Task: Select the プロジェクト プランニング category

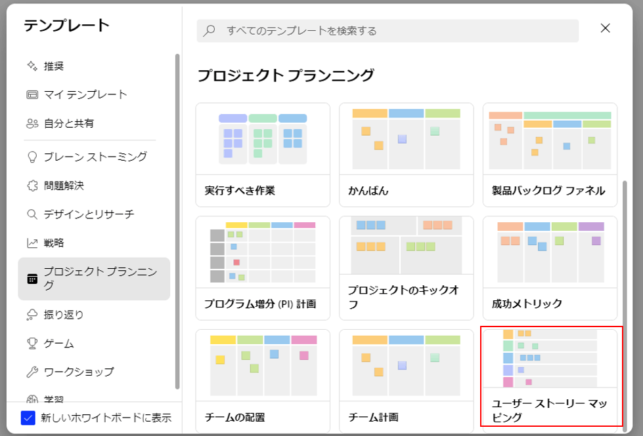Action: pos(94,279)
